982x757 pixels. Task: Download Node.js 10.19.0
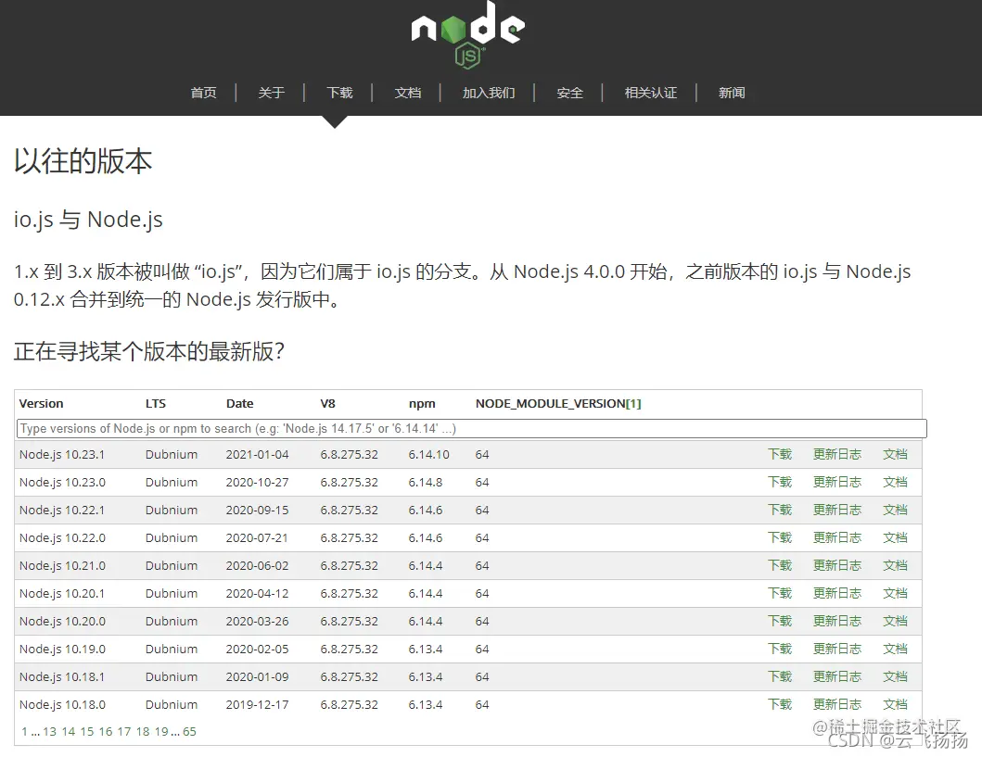(781, 649)
